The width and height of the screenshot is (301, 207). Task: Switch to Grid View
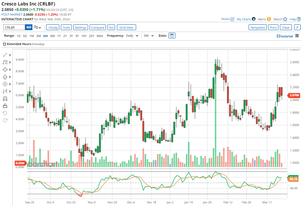point(127,27)
